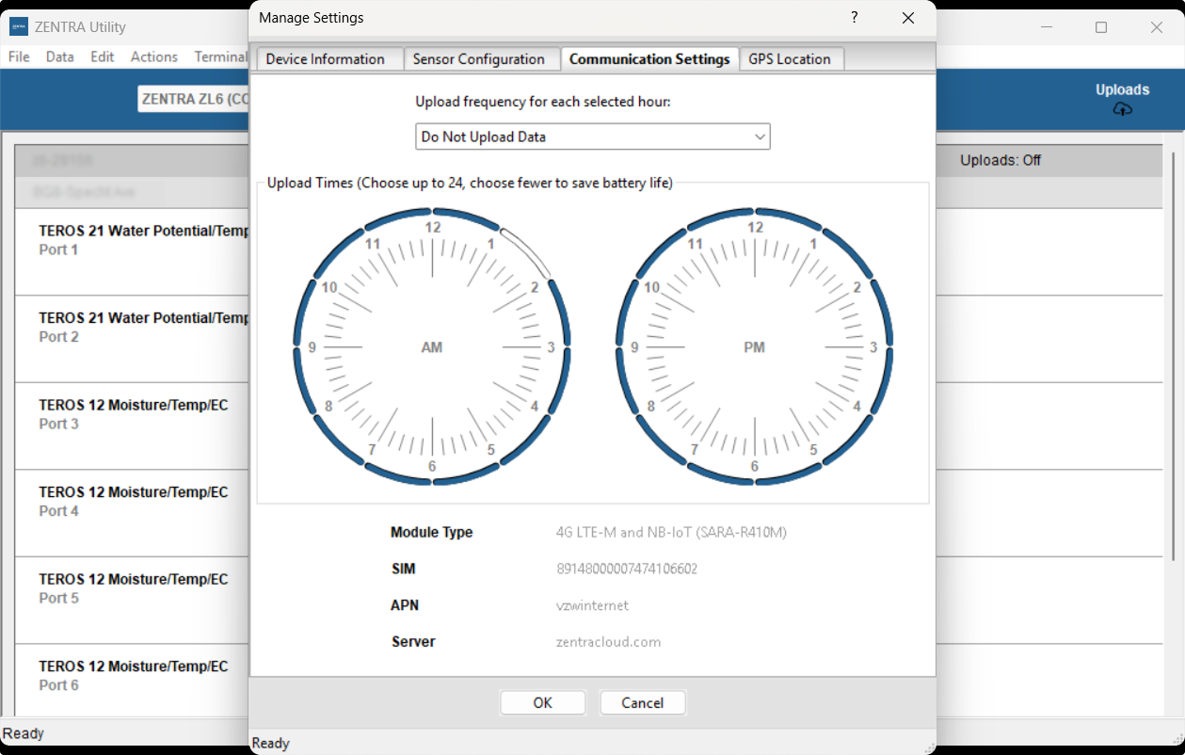Click the 'Uploads: Off' status text
This screenshot has height=755, width=1185.
point(1001,160)
